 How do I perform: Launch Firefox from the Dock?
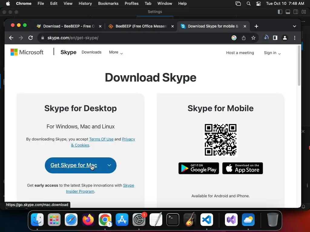click(88, 220)
